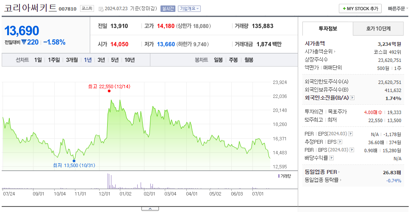Screen dimensions: 410x212
Task: Select the 1일 line chart range
Action: [x=38, y=60]
